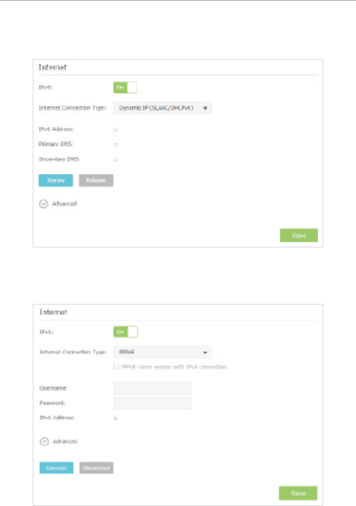
Task: Open the Dynamic IP (SLAAC/DHCPv6) connection type dropdown
Action: [162, 108]
